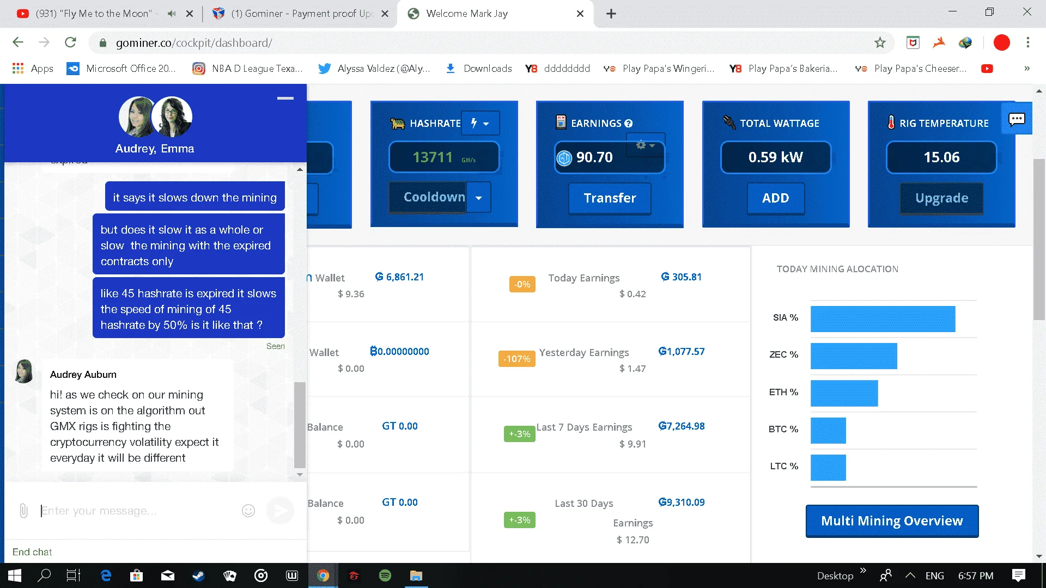Viewport: 1046px width, 588px height.
Task: Show hidden system tray icons
Action: 910,575
